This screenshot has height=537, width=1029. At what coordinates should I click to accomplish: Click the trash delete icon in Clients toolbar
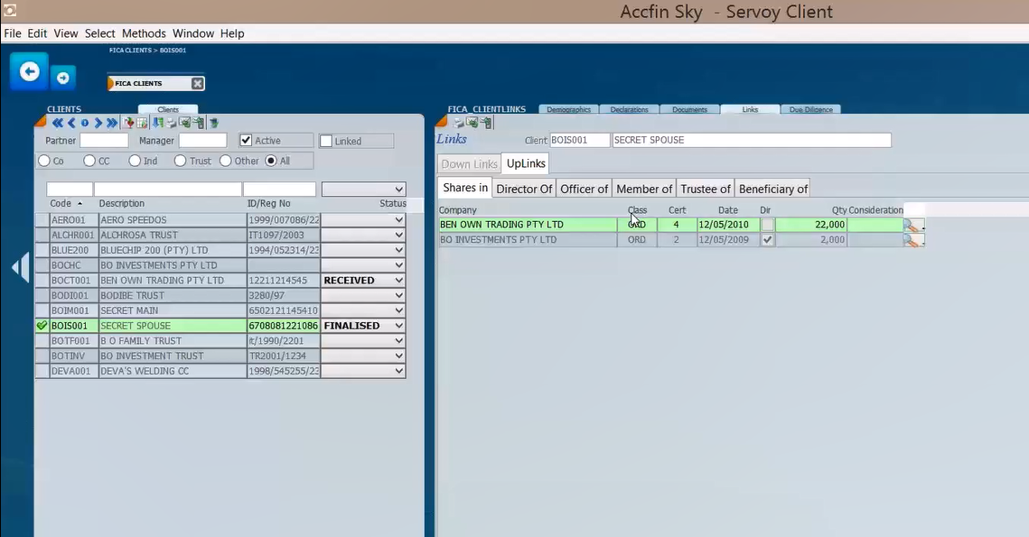point(213,123)
